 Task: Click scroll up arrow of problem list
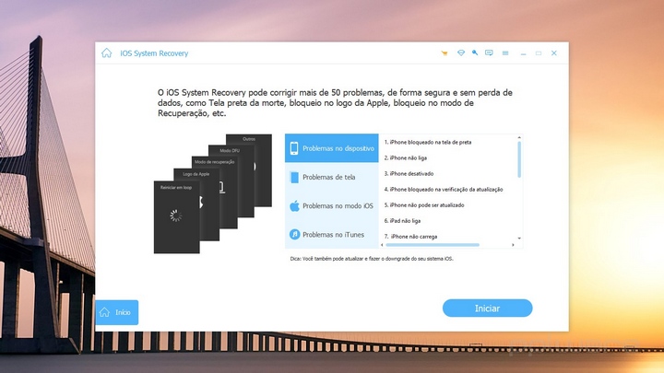(519, 138)
